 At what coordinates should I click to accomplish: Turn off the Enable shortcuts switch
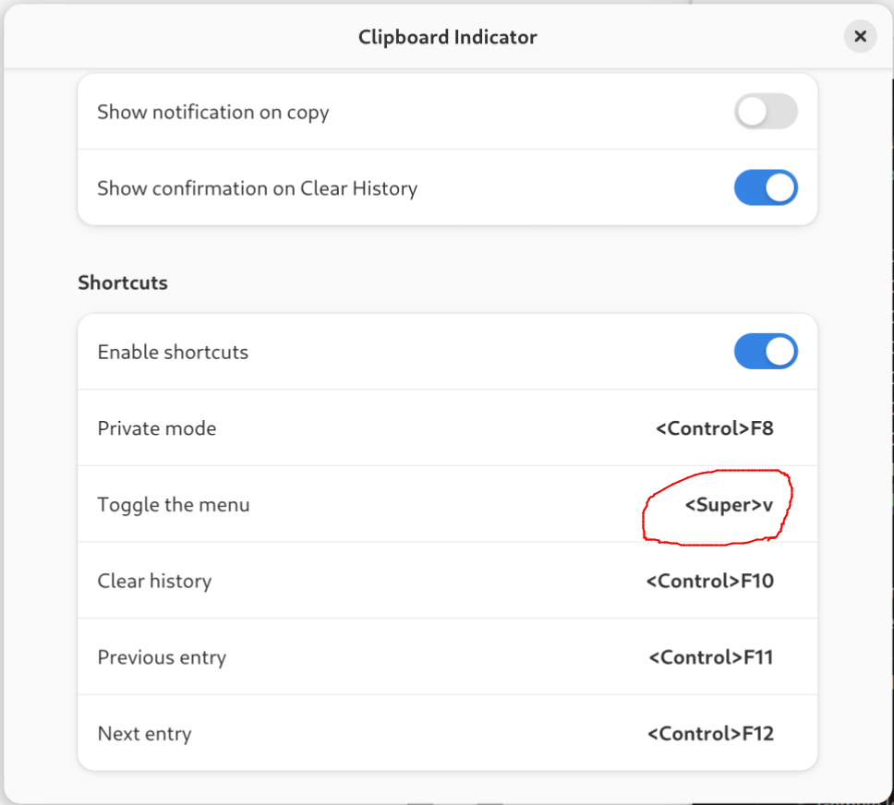pos(766,351)
